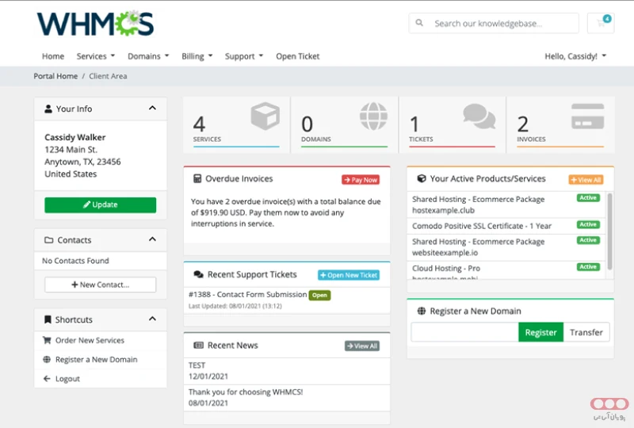Screen dimensions: 634x428
Task: Click View All in Active Products/Services
Action: (x=586, y=180)
